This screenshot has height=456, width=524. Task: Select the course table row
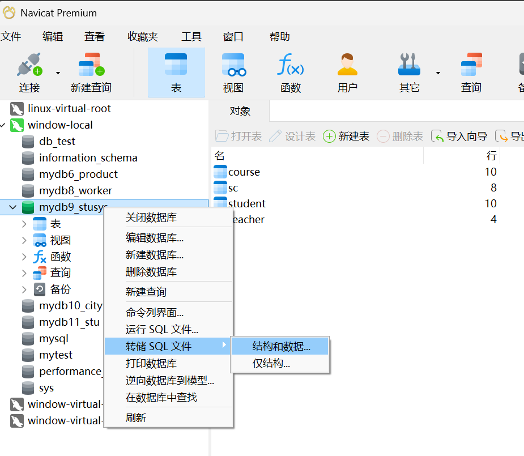click(355, 172)
